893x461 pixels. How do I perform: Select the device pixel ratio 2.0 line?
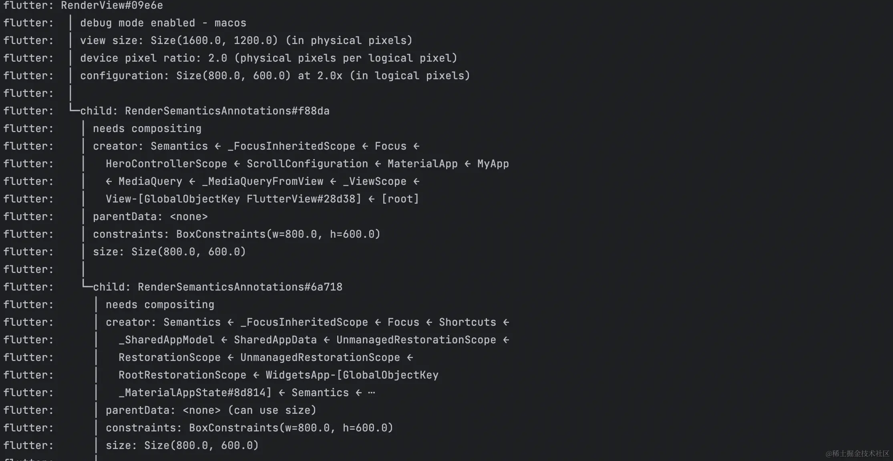pyautogui.click(x=268, y=58)
